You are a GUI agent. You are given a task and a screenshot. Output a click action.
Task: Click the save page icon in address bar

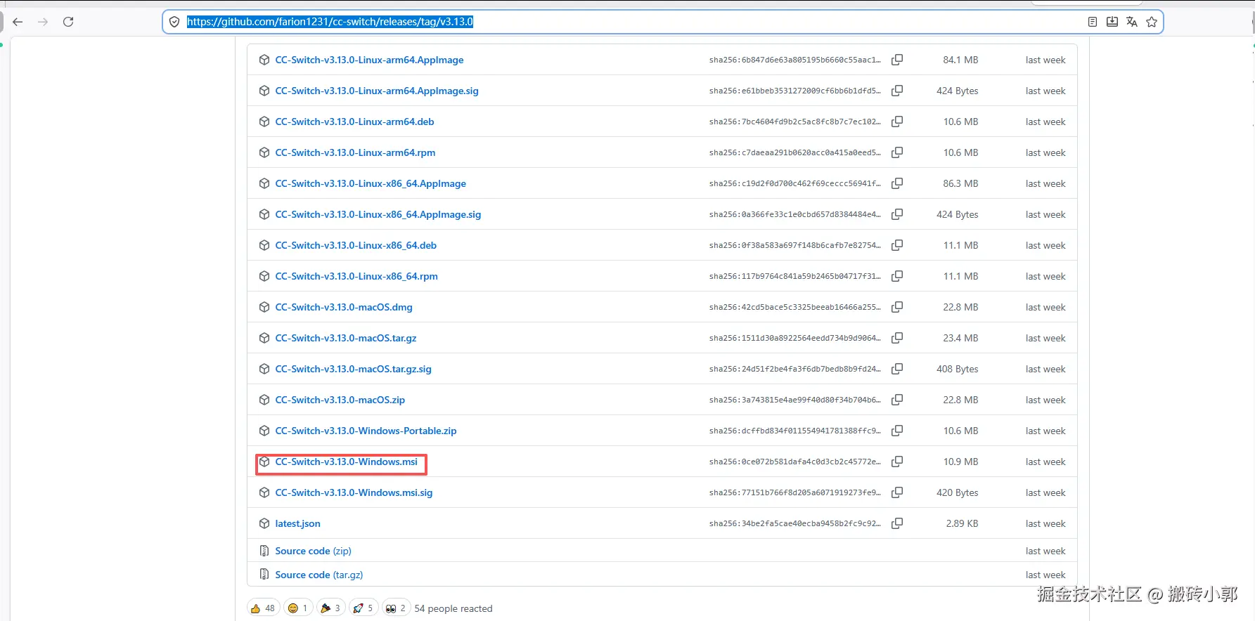click(x=1112, y=22)
